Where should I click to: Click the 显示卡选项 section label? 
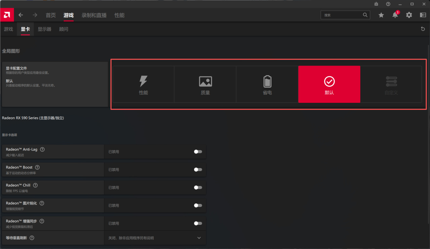[9, 135]
